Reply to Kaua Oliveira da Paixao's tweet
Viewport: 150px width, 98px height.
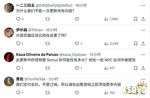(x=18, y=68)
